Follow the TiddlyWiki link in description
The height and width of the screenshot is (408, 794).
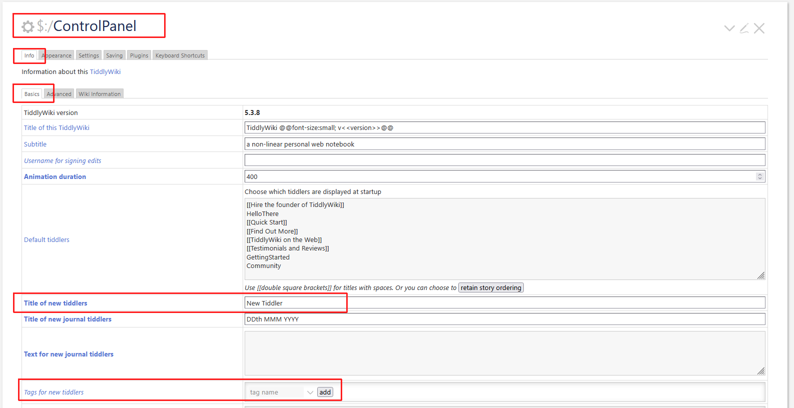pyautogui.click(x=105, y=72)
